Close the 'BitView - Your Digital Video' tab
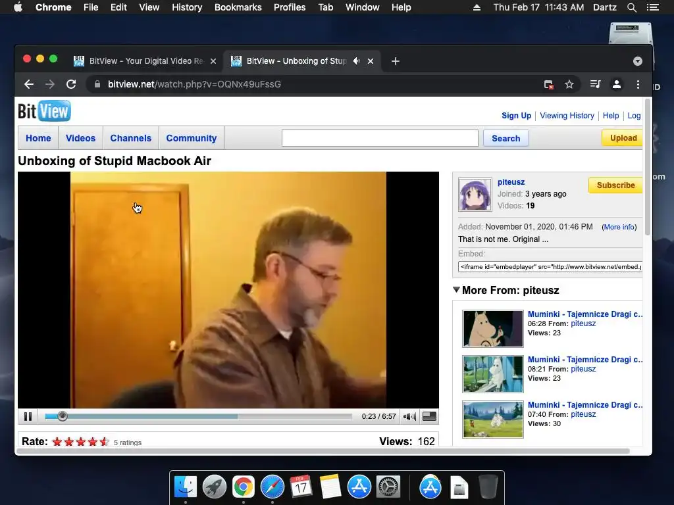This screenshot has height=505, width=674. click(x=213, y=61)
